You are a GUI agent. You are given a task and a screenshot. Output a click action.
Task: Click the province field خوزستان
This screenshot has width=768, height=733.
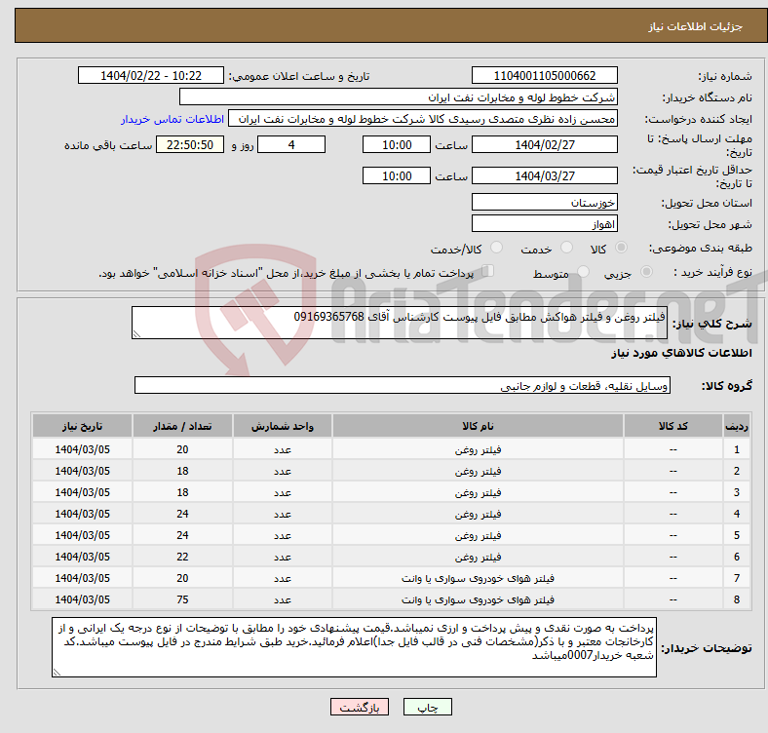point(544,202)
